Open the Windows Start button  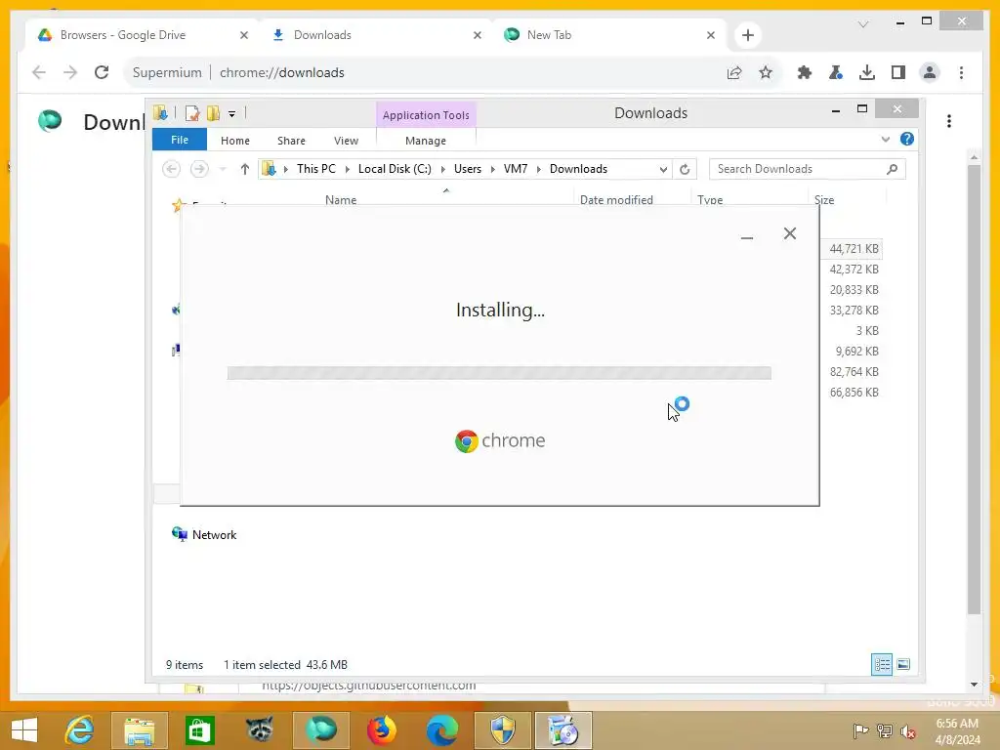(x=24, y=730)
